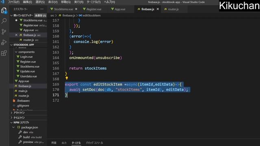Collapse the package.json scripts node
The width and height of the screenshot is (260, 146).
13,127
